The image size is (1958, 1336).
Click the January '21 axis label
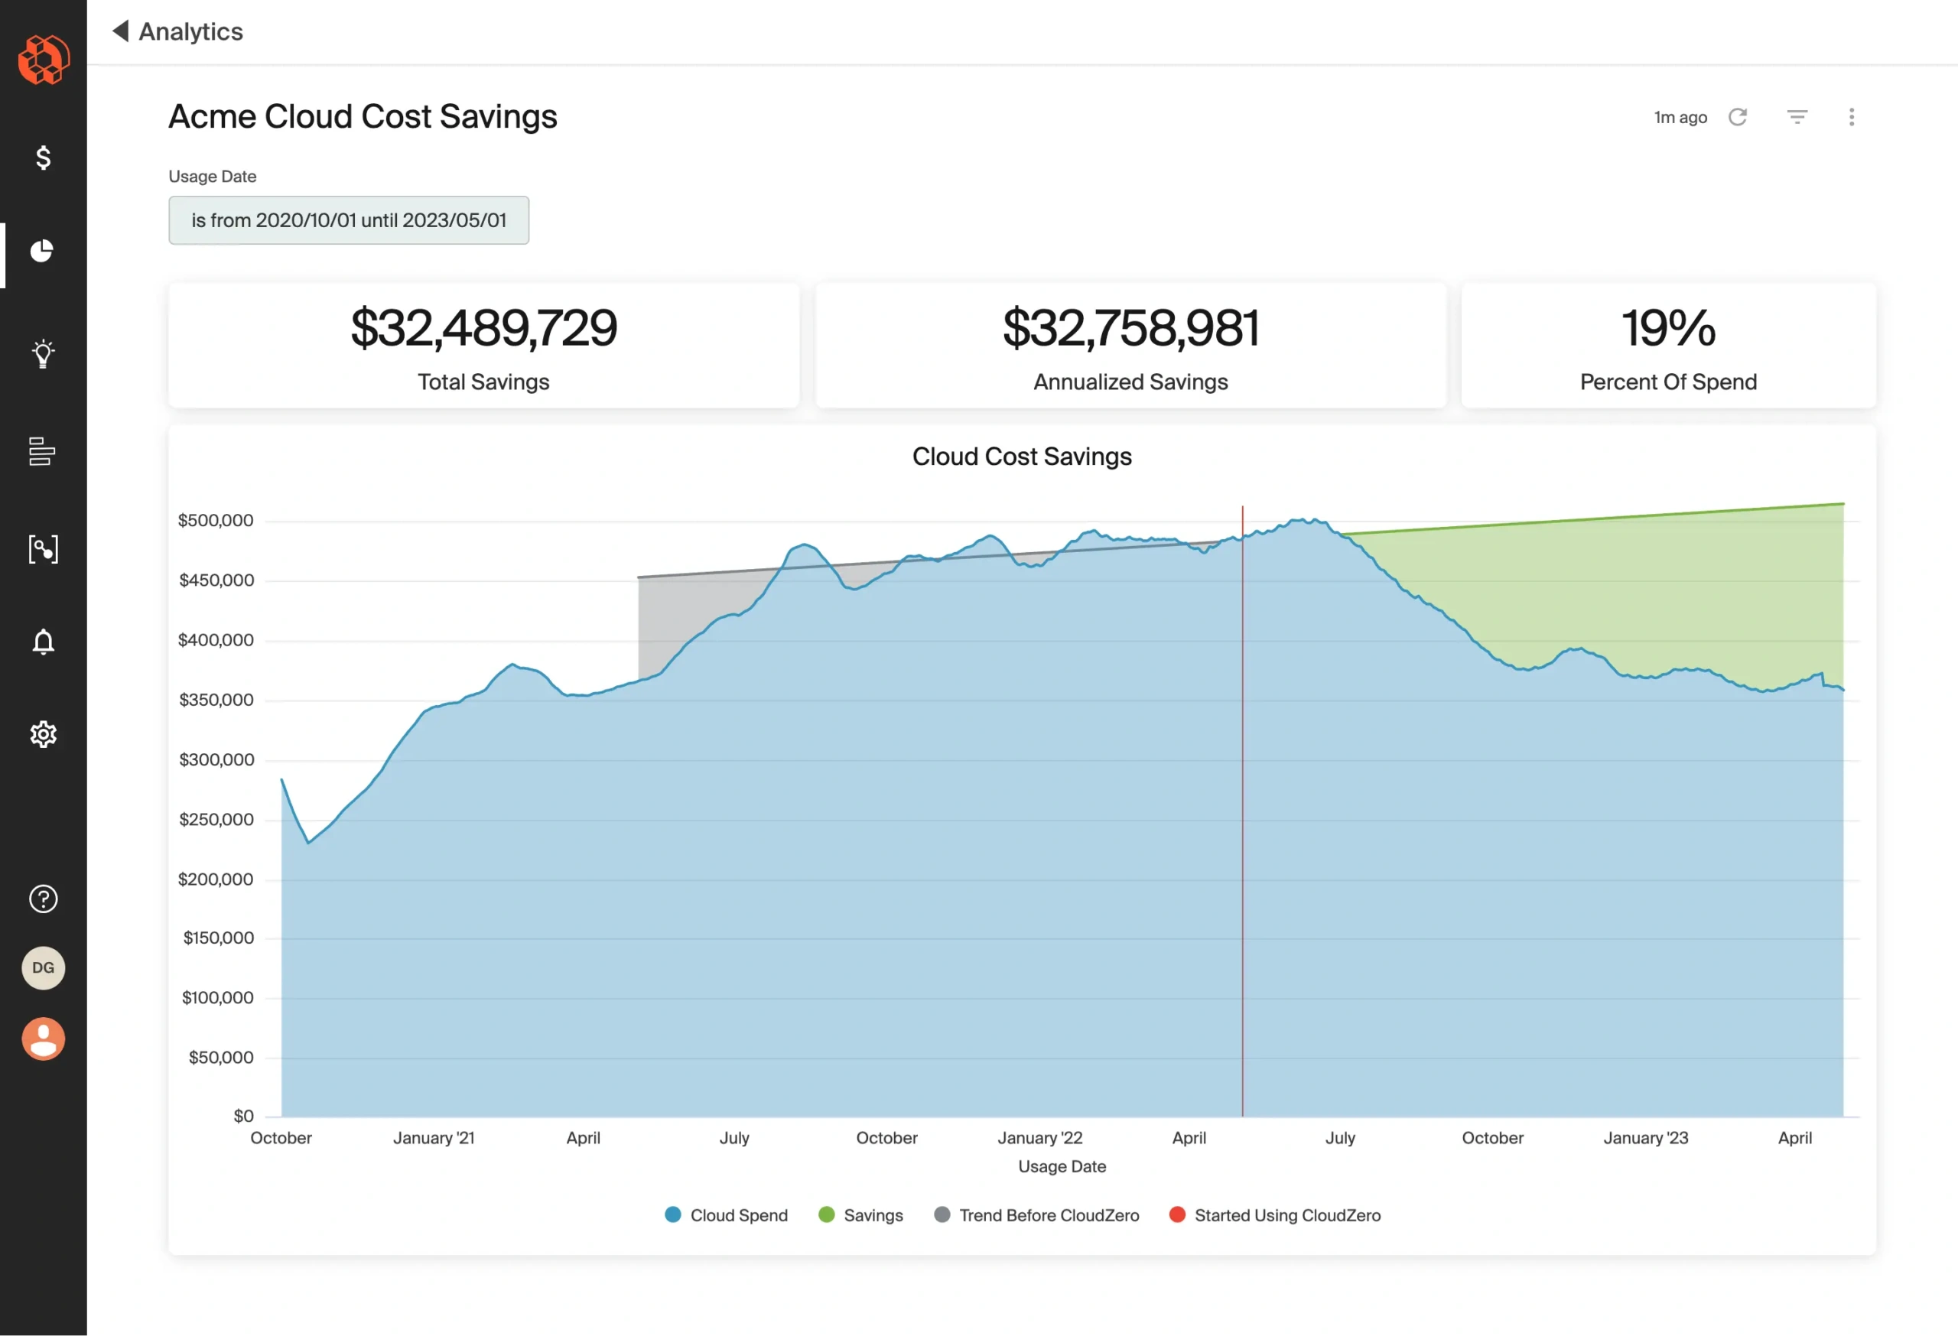pos(434,1138)
